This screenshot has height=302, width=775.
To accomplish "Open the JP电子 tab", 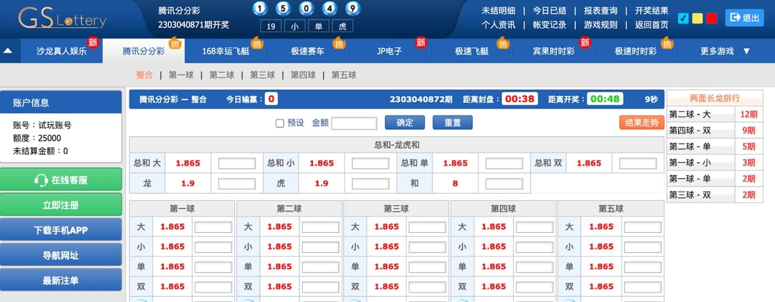I will click(x=389, y=51).
